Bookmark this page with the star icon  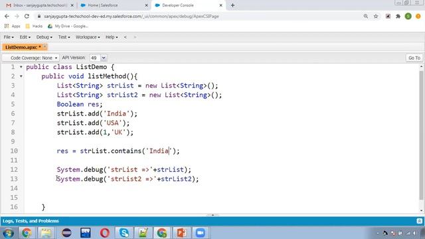pos(376,16)
